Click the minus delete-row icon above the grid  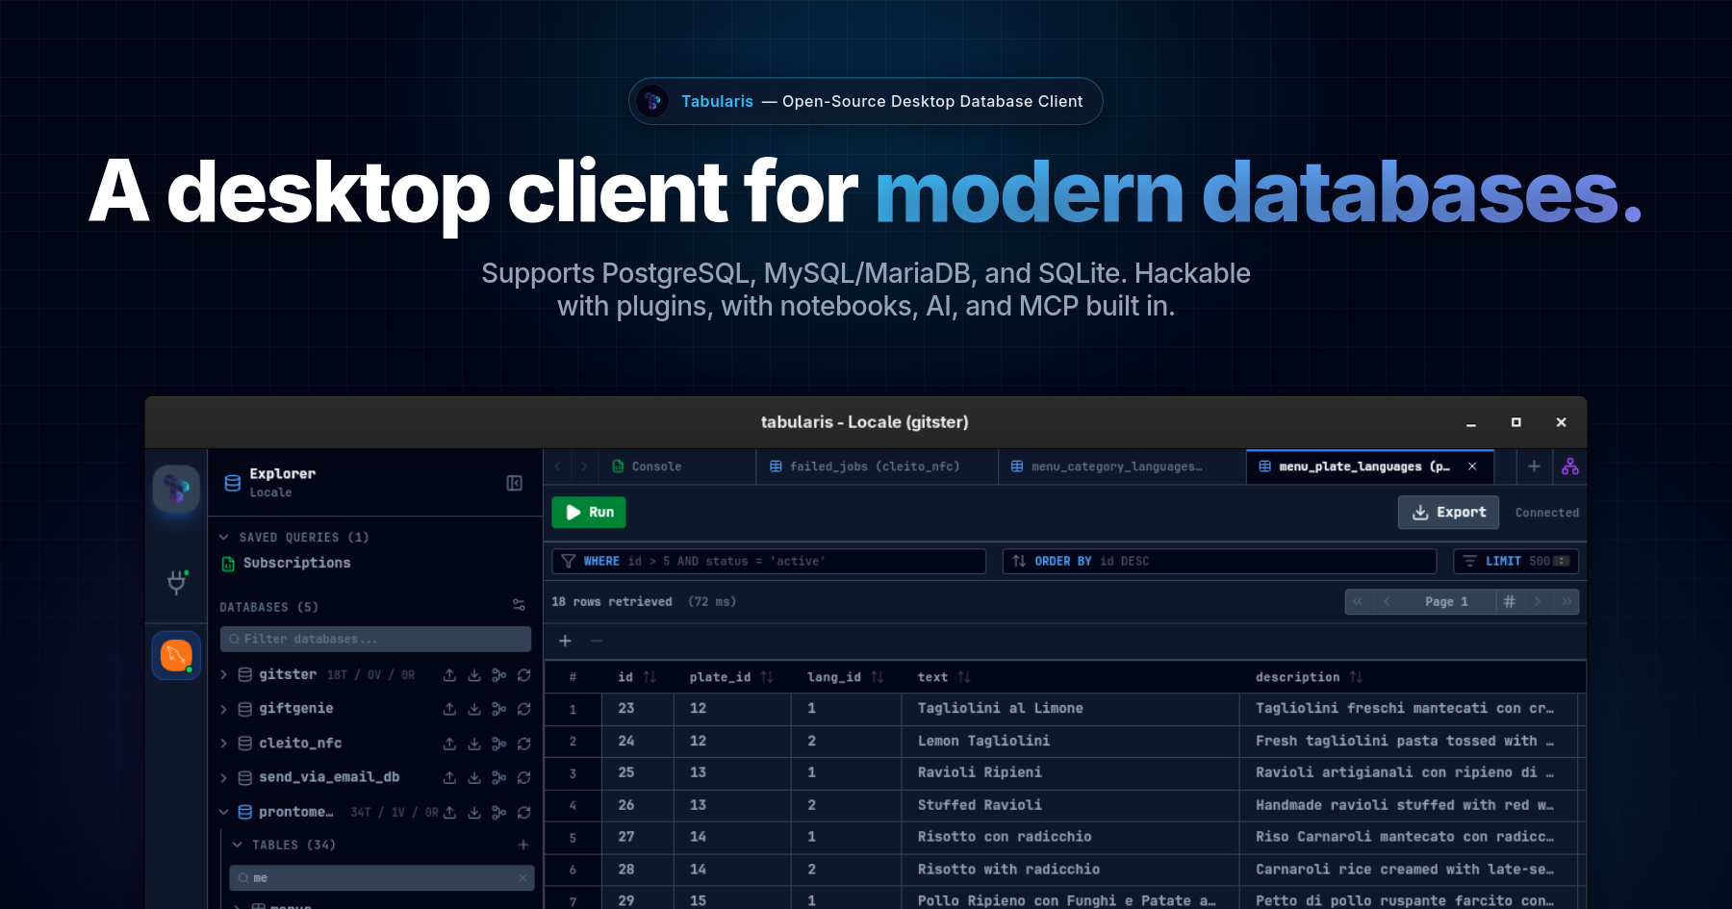(x=597, y=641)
